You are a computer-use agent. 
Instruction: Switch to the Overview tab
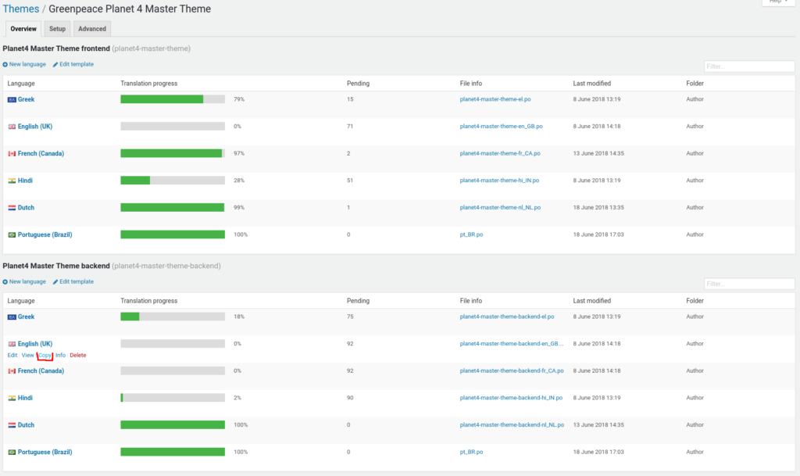[x=23, y=29]
